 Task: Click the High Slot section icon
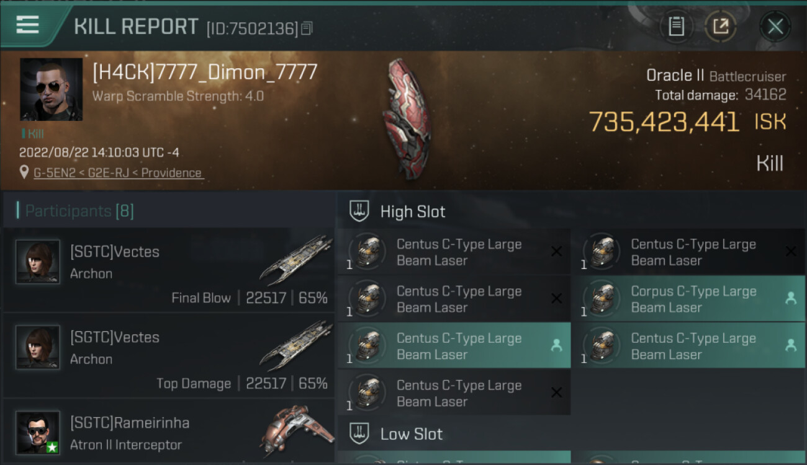359,211
